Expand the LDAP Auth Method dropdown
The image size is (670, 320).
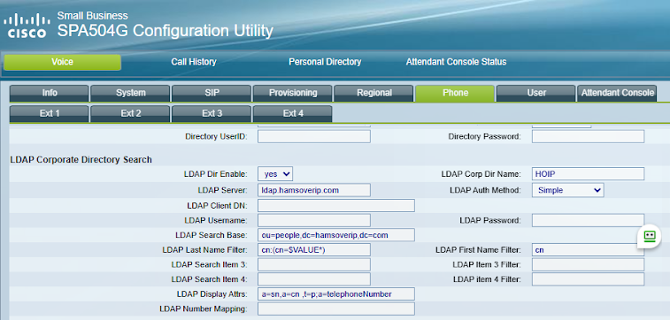coord(568,190)
